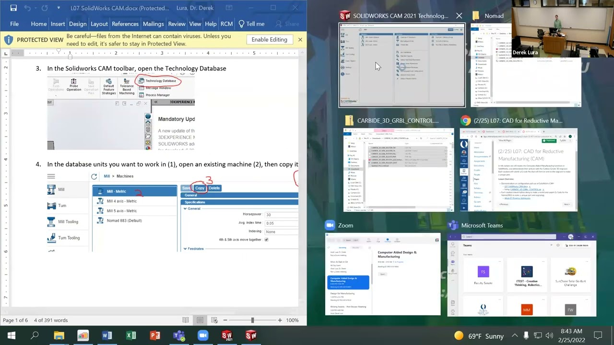Click the Share button in Word
The image size is (614, 345).
[287, 24]
